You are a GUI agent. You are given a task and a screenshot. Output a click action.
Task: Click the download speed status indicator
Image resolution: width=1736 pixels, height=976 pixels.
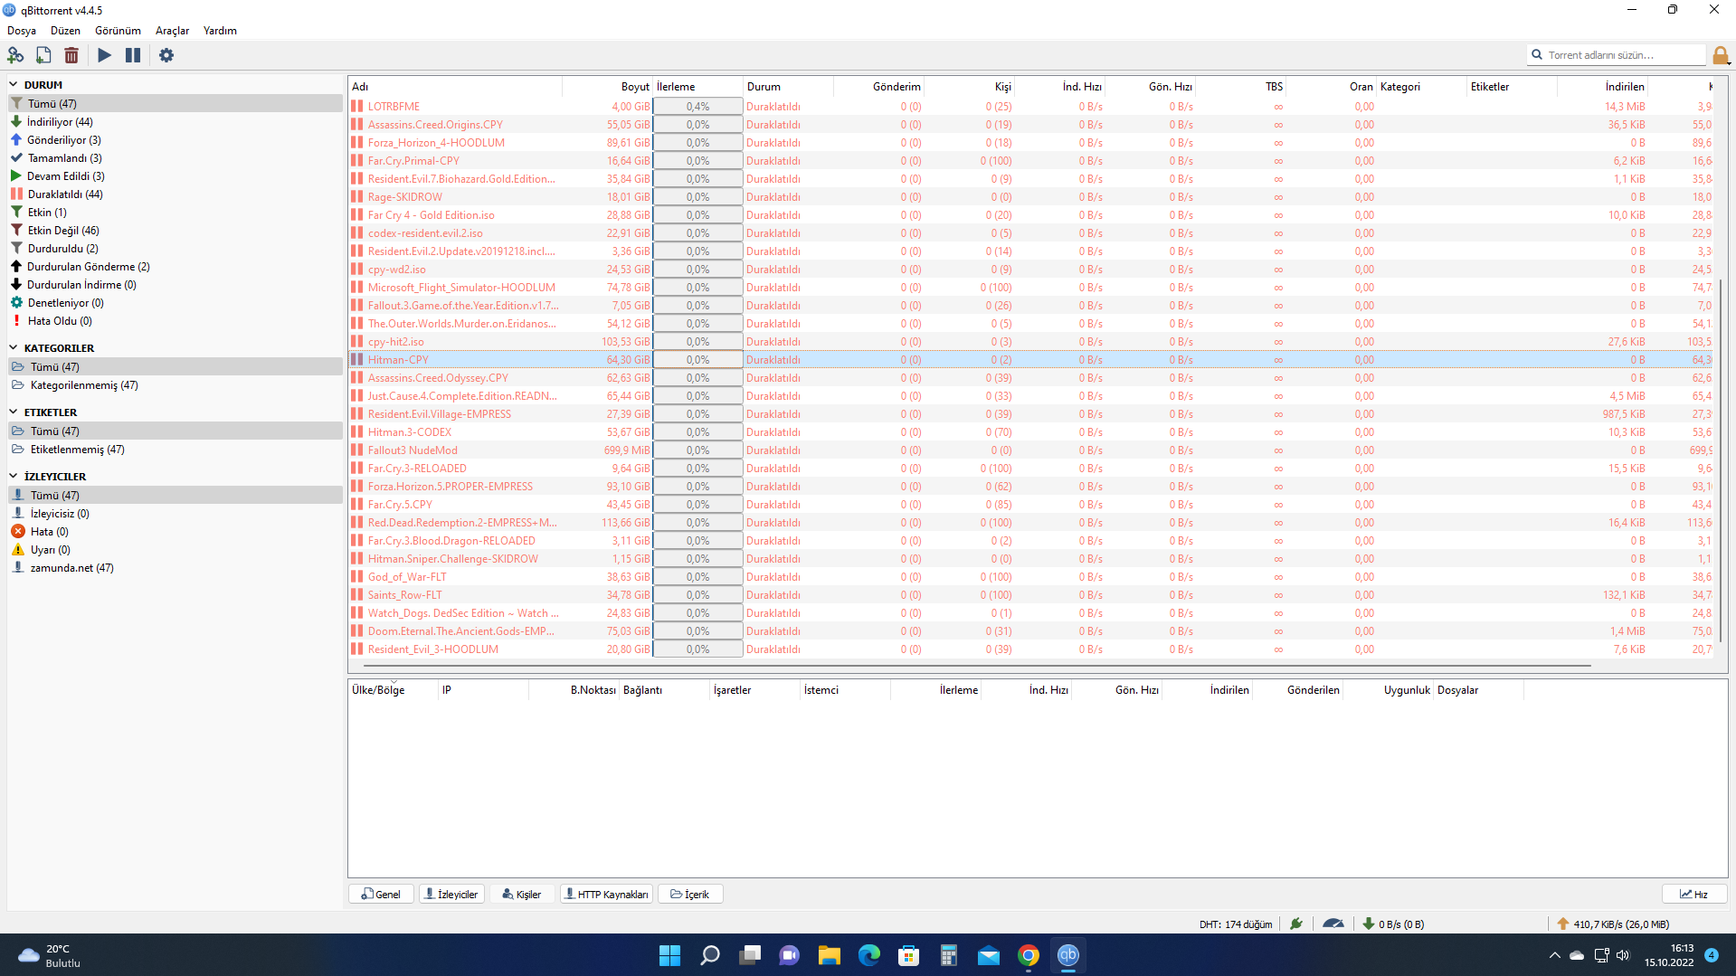pyautogui.click(x=1393, y=924)
